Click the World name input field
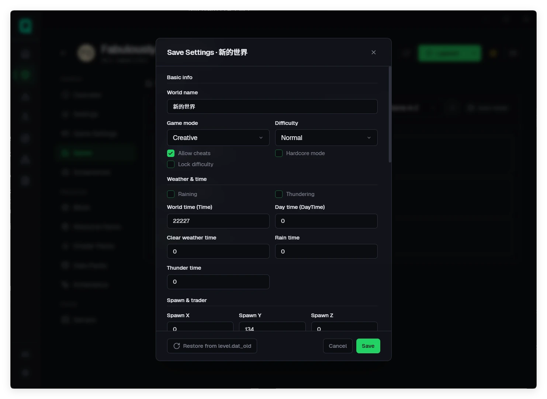Viewport: 547px width, 399px height. (x=272, y=106)
